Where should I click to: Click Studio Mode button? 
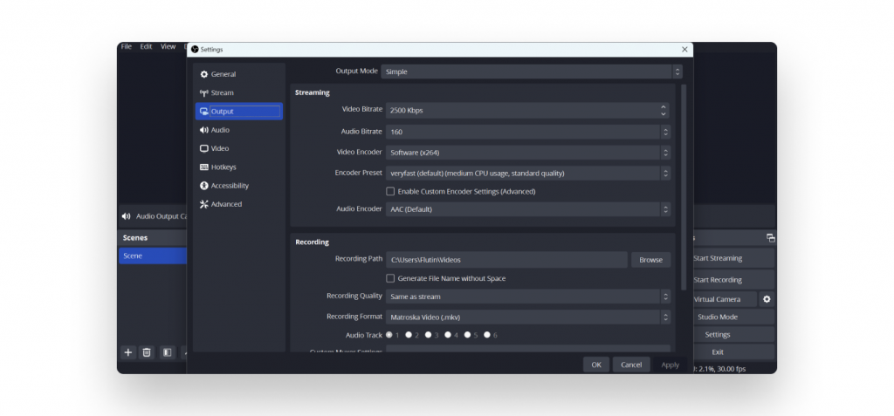(x=733, y=317)
